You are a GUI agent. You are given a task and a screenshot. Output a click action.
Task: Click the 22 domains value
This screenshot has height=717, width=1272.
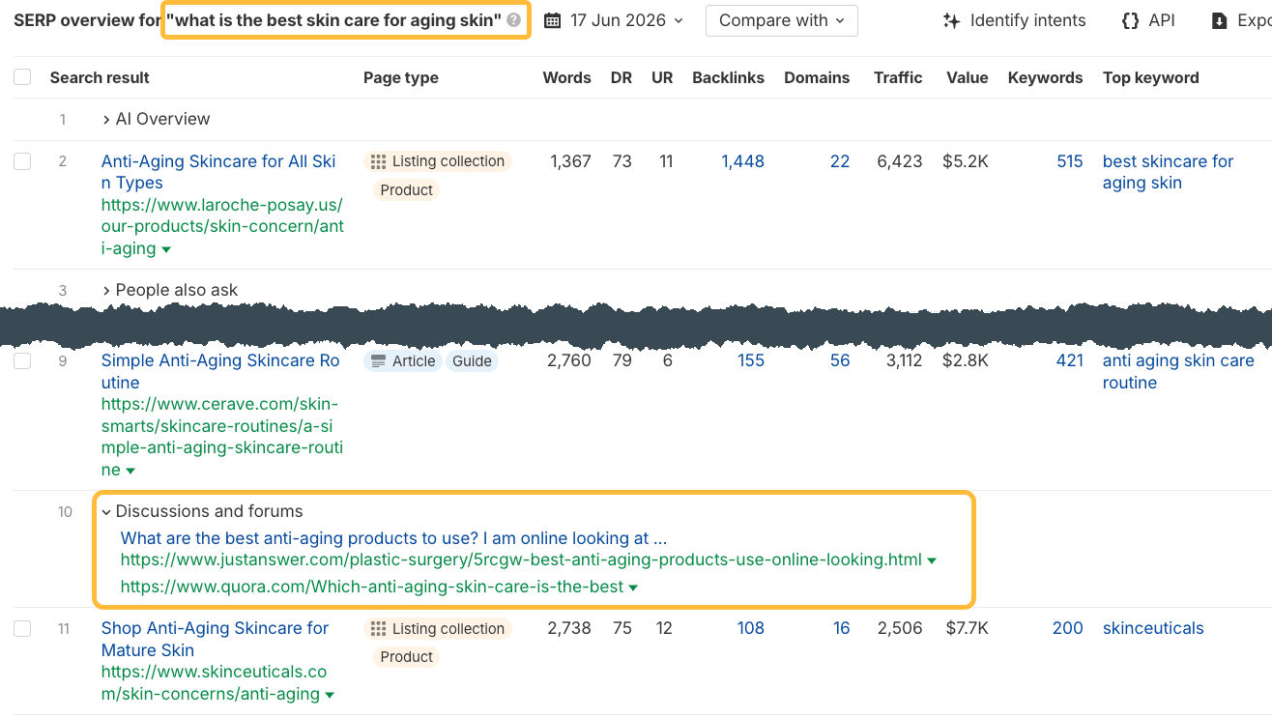click(x=840, y=161)
